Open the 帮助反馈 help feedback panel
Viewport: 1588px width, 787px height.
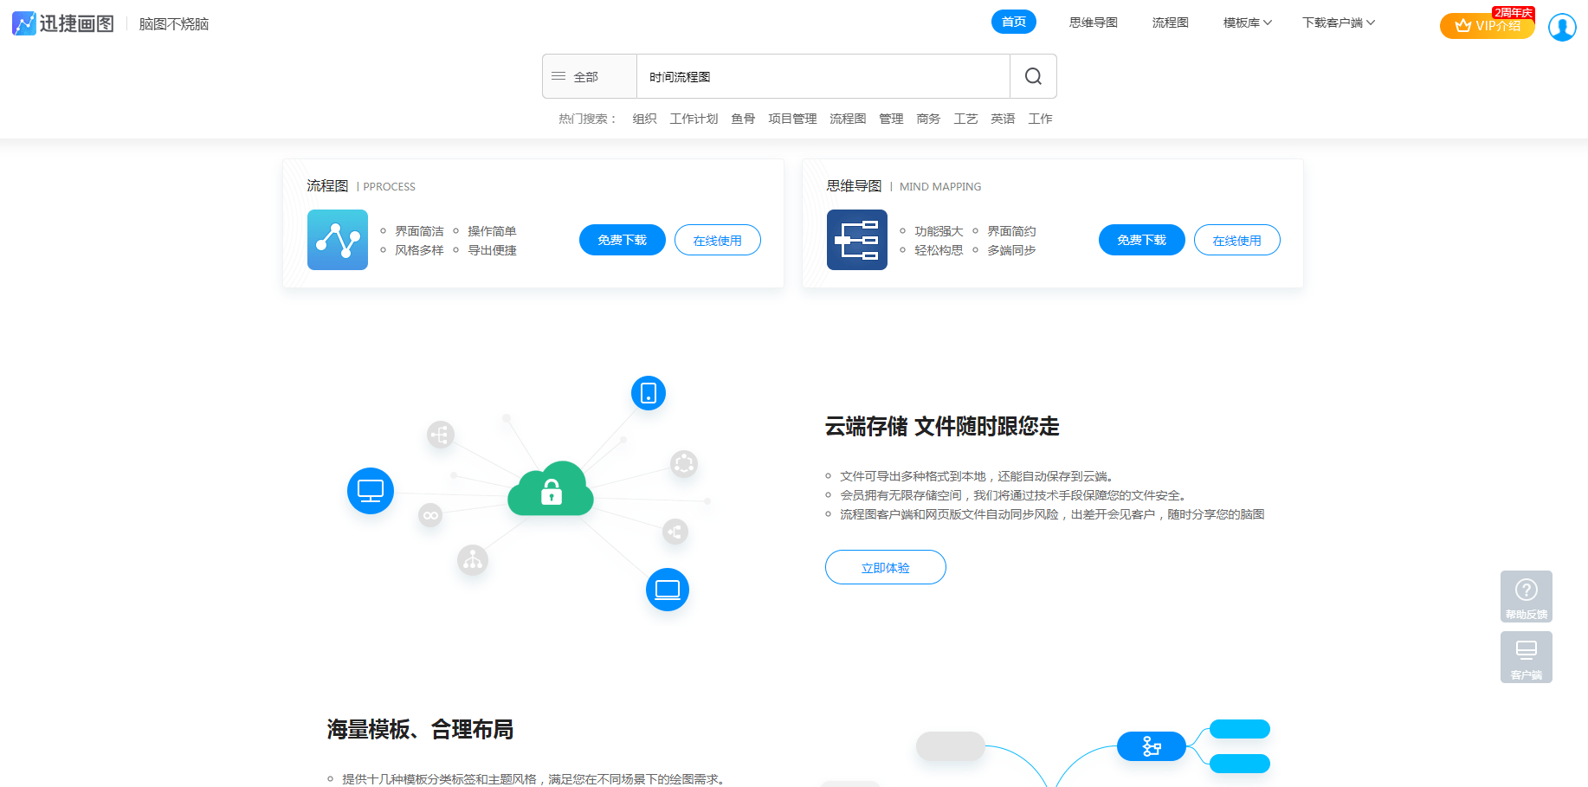[x=1526, y=597]
